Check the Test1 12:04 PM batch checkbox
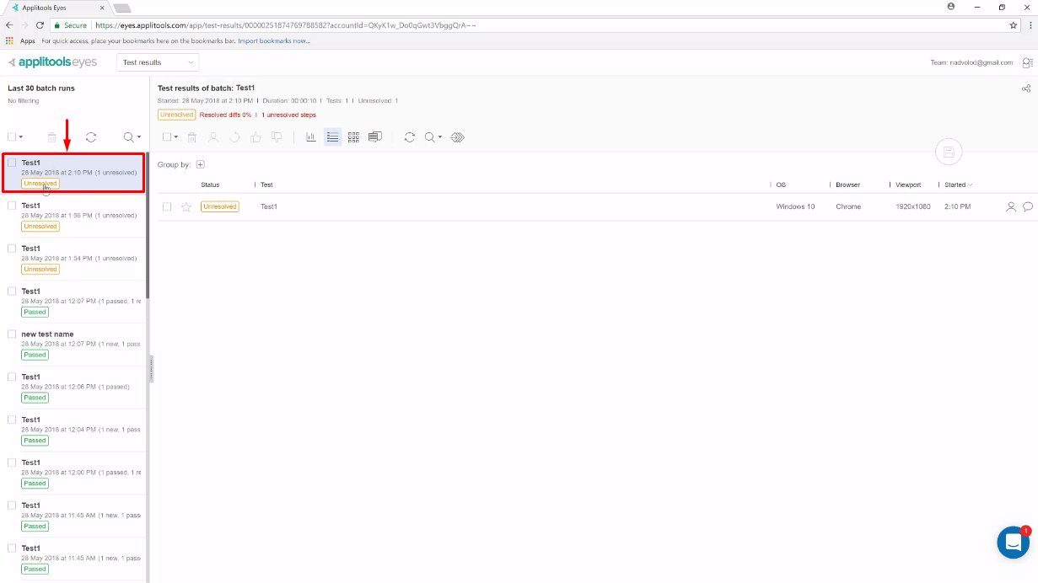This screenshot has width=1038, height=583. click(12, 420)
